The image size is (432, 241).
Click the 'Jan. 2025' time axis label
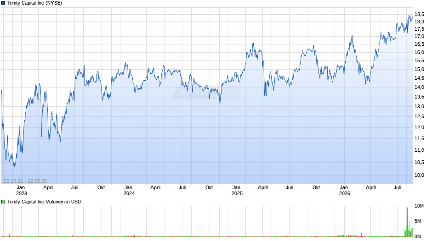tap(237, 191)
